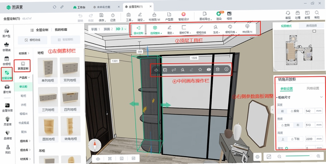Select 左侧 width anchor option
326x164 pixels.
point(286,125)
